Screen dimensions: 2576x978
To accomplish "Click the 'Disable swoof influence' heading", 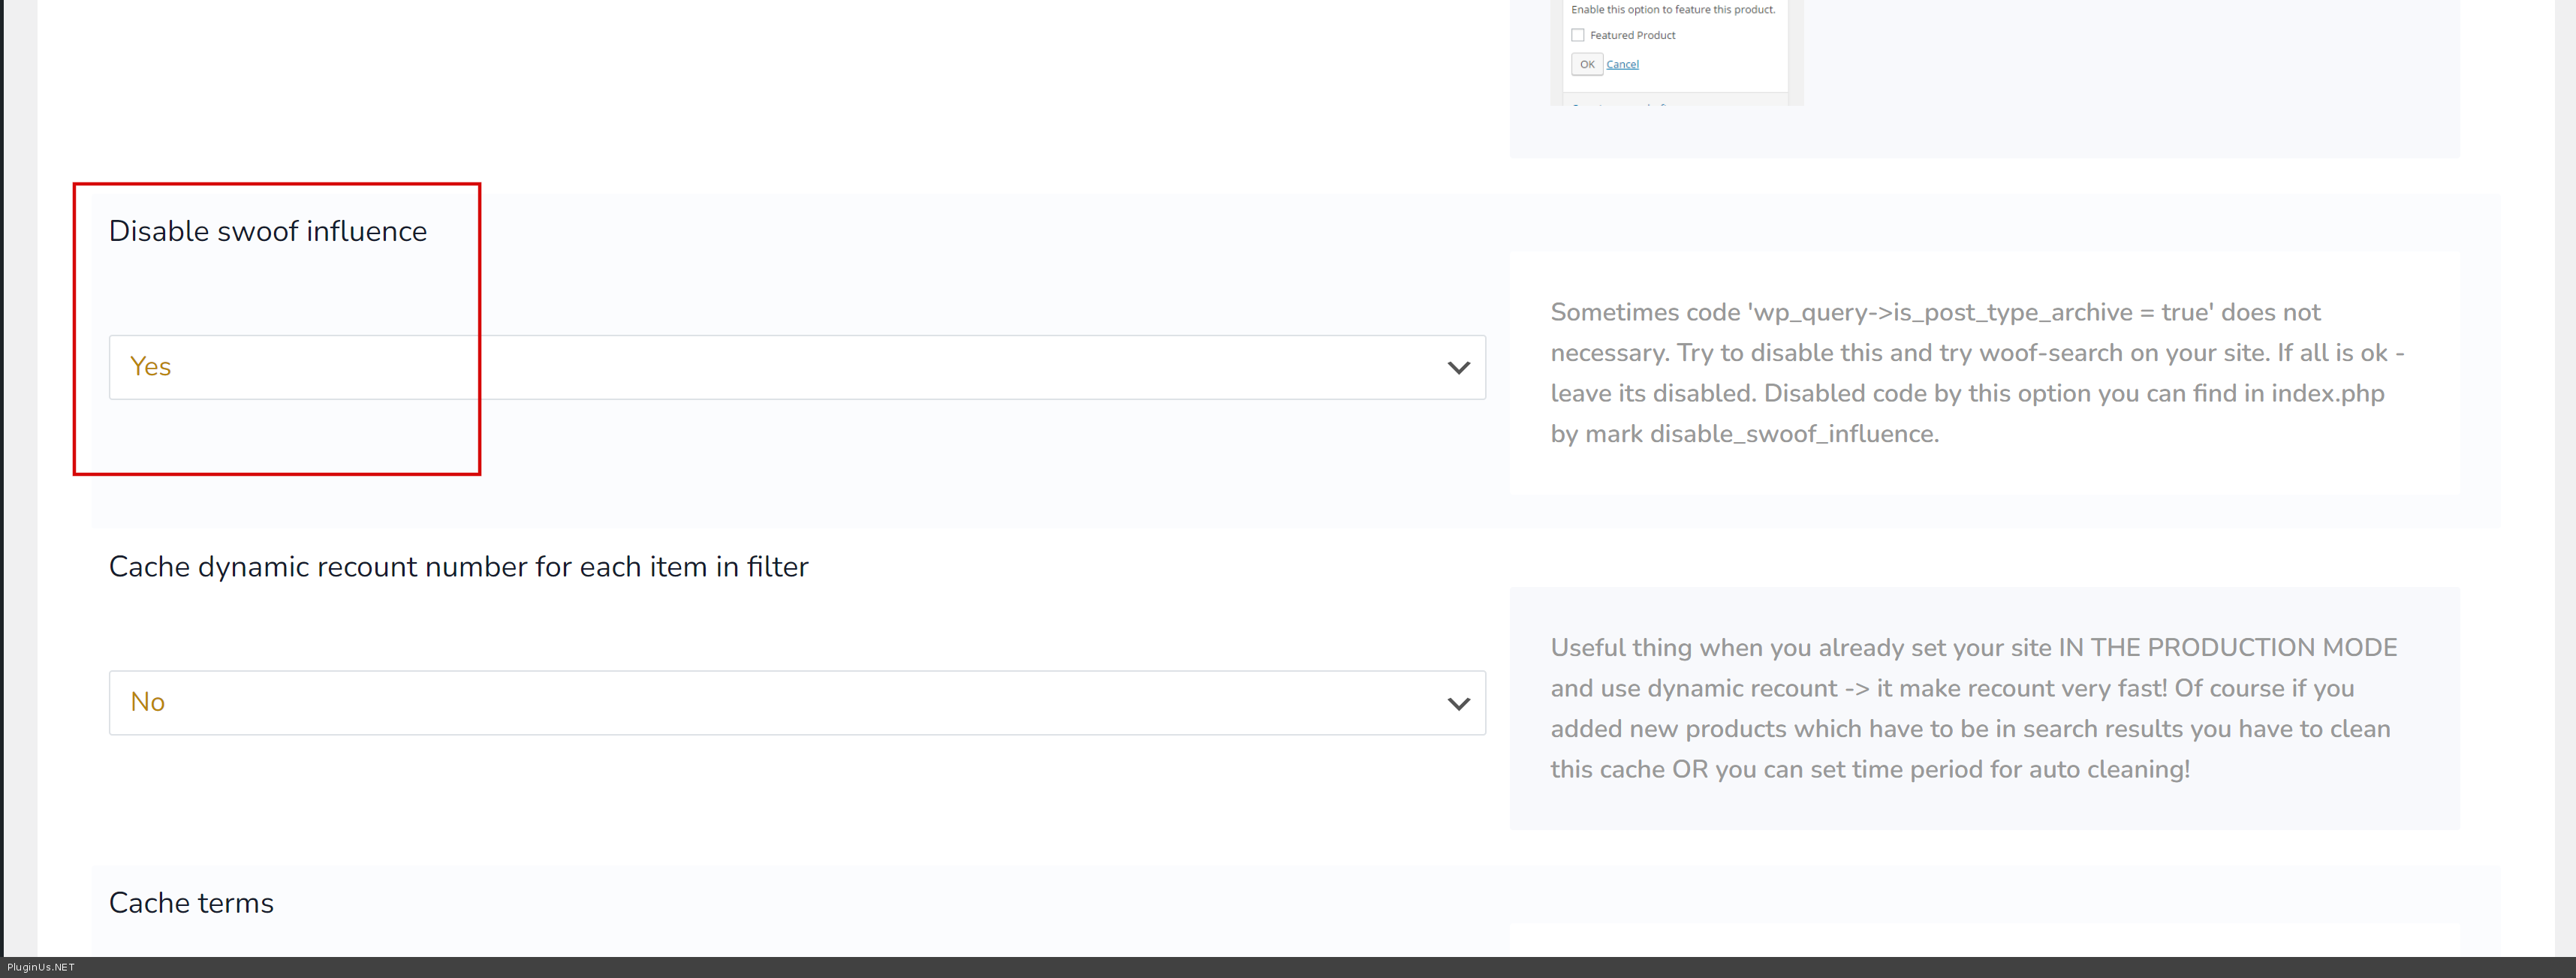I will click(267, 231).
